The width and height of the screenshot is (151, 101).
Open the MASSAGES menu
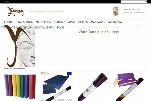click(98, 22)
